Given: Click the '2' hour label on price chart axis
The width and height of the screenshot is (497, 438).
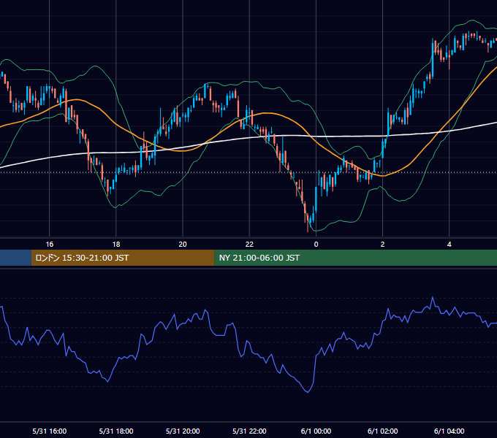Looking at the screenshot, I should pyautogui.click(x=382, y=245).
